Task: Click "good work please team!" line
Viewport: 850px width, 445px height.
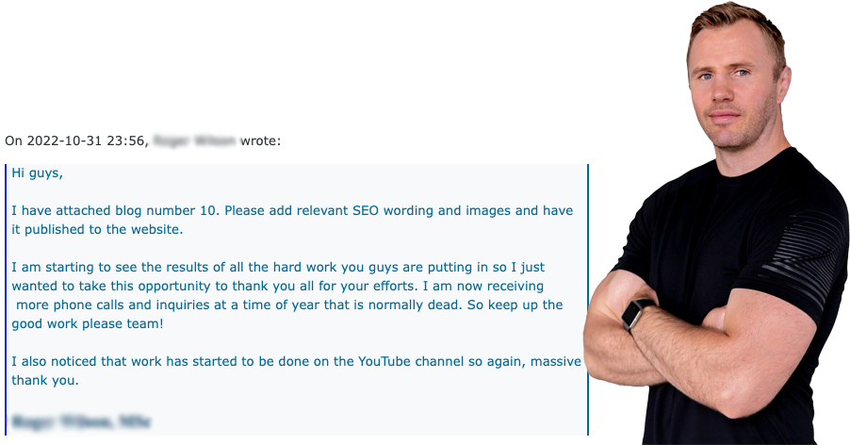Action: click(88, 323)
